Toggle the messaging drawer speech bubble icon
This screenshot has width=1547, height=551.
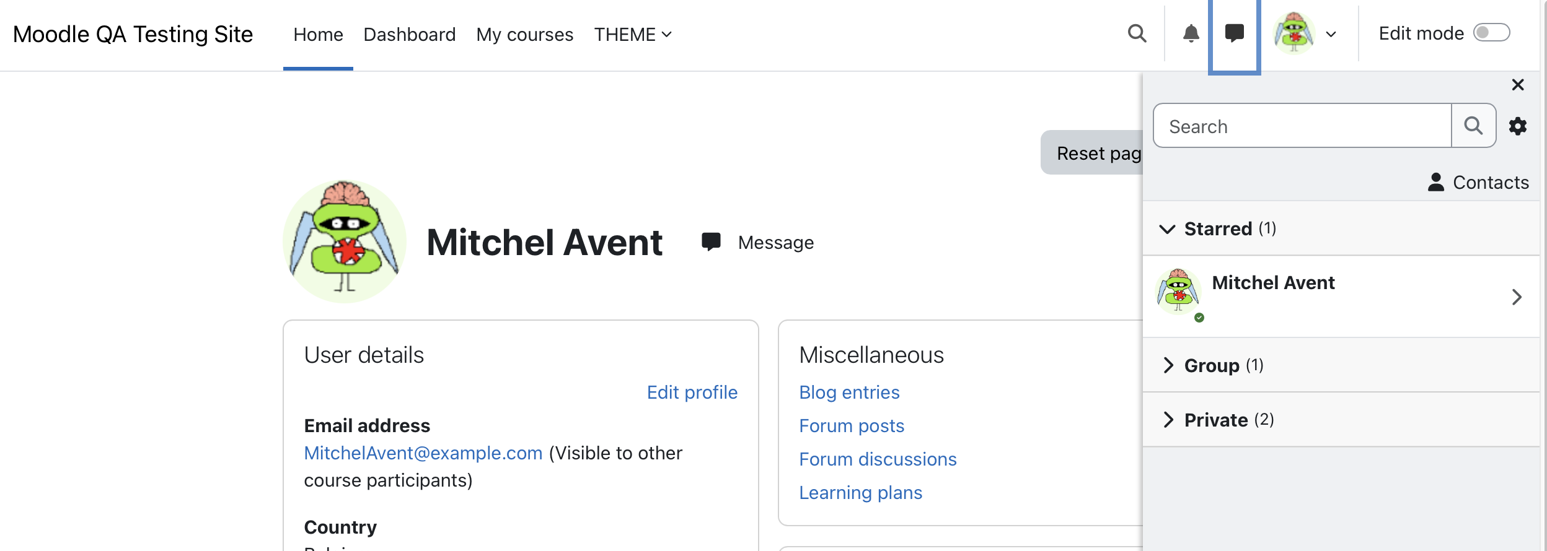pos(1234,33)
